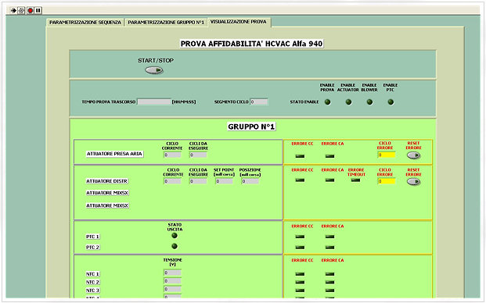The image size is (486, 303).
Task: Click ERRORE CA indicator for NTC 2
Action: 329,282
